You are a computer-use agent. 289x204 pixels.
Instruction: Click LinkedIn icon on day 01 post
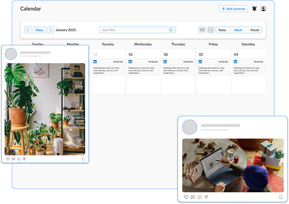[x=130, y=62]
